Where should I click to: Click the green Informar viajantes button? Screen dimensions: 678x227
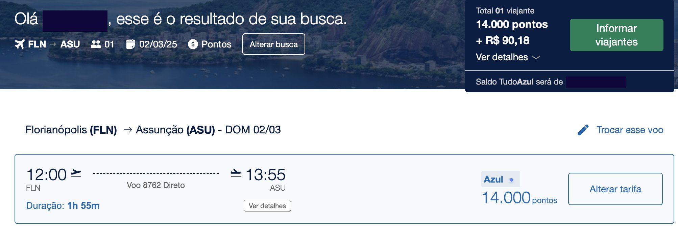click(x=616, y=35)
